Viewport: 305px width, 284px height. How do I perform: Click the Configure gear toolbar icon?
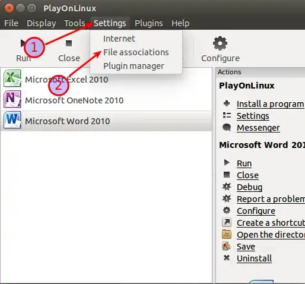point(220,43)
